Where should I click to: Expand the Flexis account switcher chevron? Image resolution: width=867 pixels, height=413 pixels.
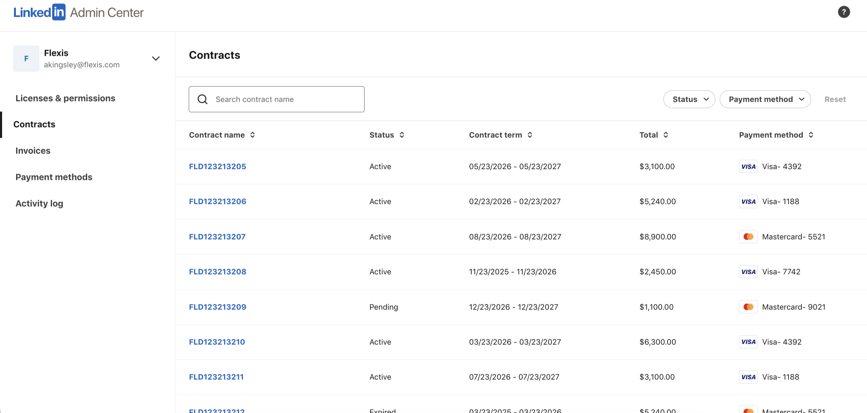coord(156,59)
